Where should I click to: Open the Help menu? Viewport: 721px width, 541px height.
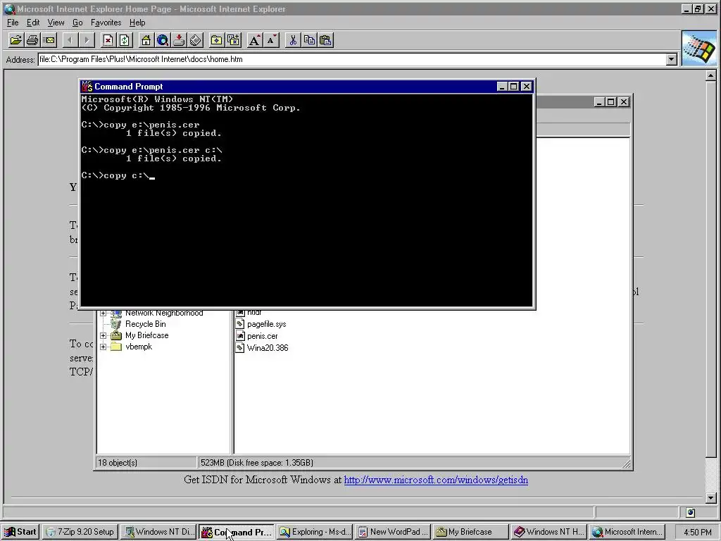click(137, 23)
